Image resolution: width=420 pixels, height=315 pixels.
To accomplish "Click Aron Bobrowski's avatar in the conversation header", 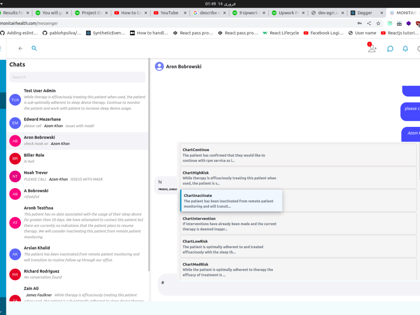I will (159, 66).
